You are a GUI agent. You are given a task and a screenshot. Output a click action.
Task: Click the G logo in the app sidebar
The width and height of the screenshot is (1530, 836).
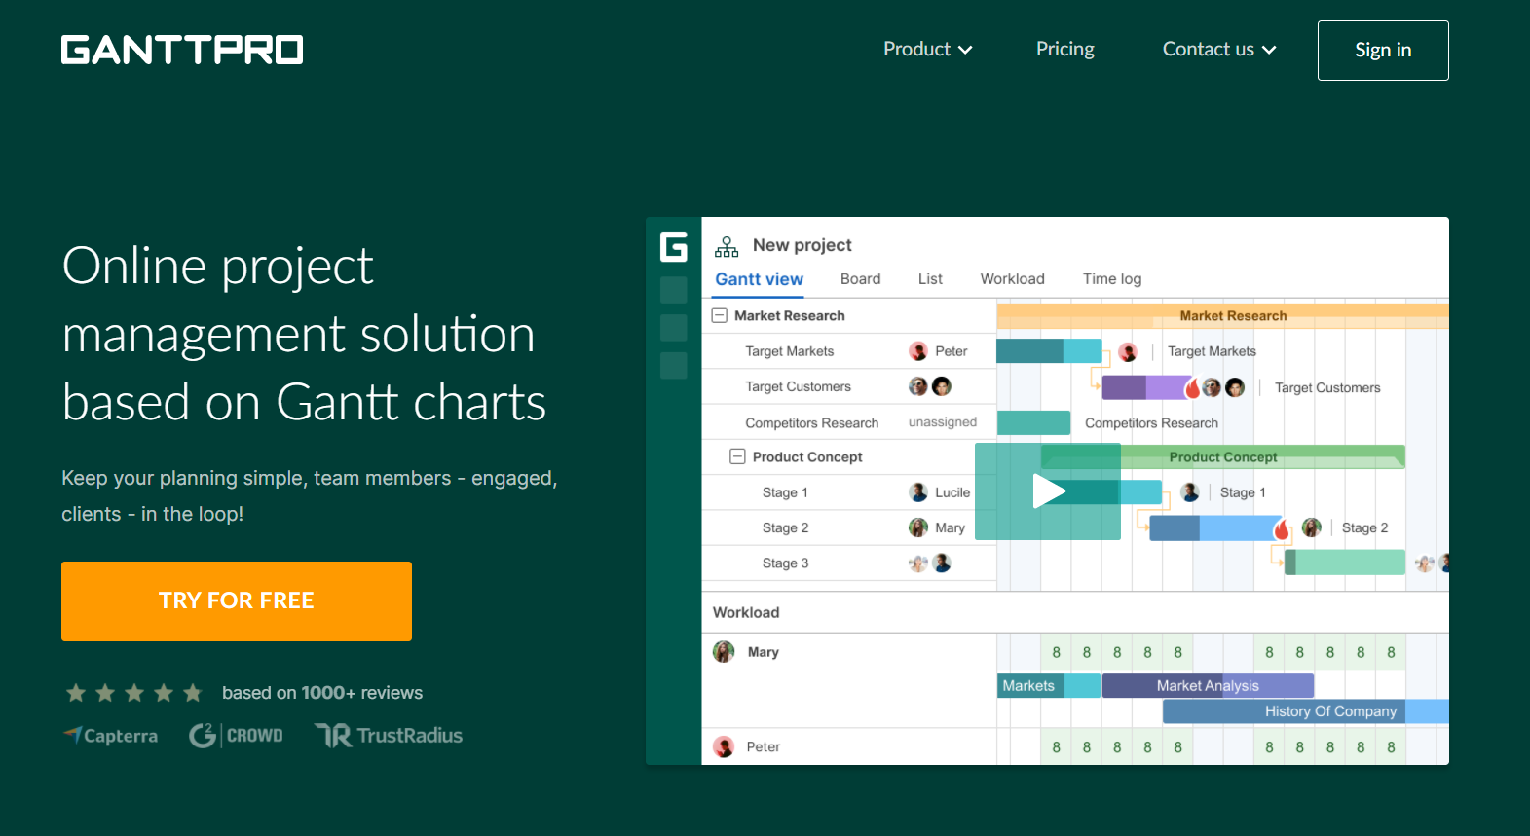(x=674, y=247)
